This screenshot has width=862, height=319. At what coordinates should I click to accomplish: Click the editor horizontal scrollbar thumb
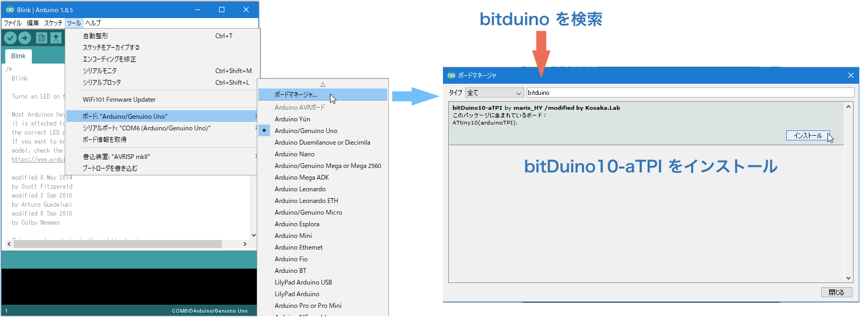tap(118, 244)
